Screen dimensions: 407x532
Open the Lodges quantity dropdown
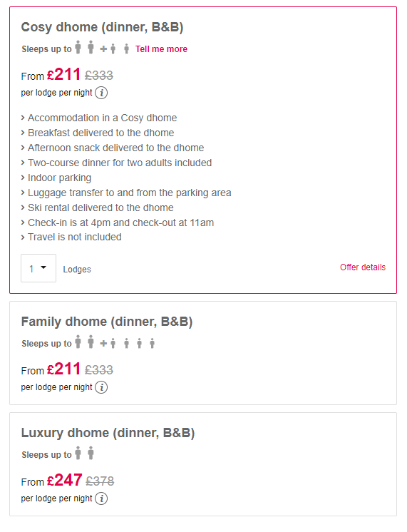pyautogui.click(x=38, y=268)
